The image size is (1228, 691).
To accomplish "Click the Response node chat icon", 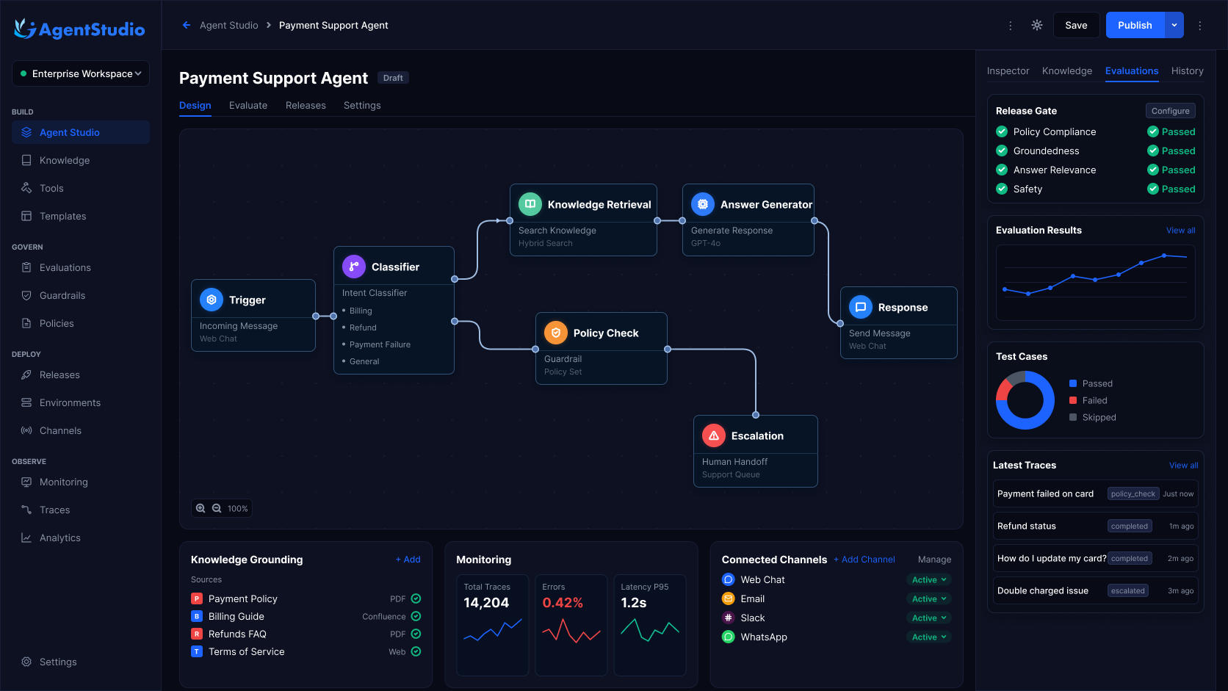I will point(861,307).
